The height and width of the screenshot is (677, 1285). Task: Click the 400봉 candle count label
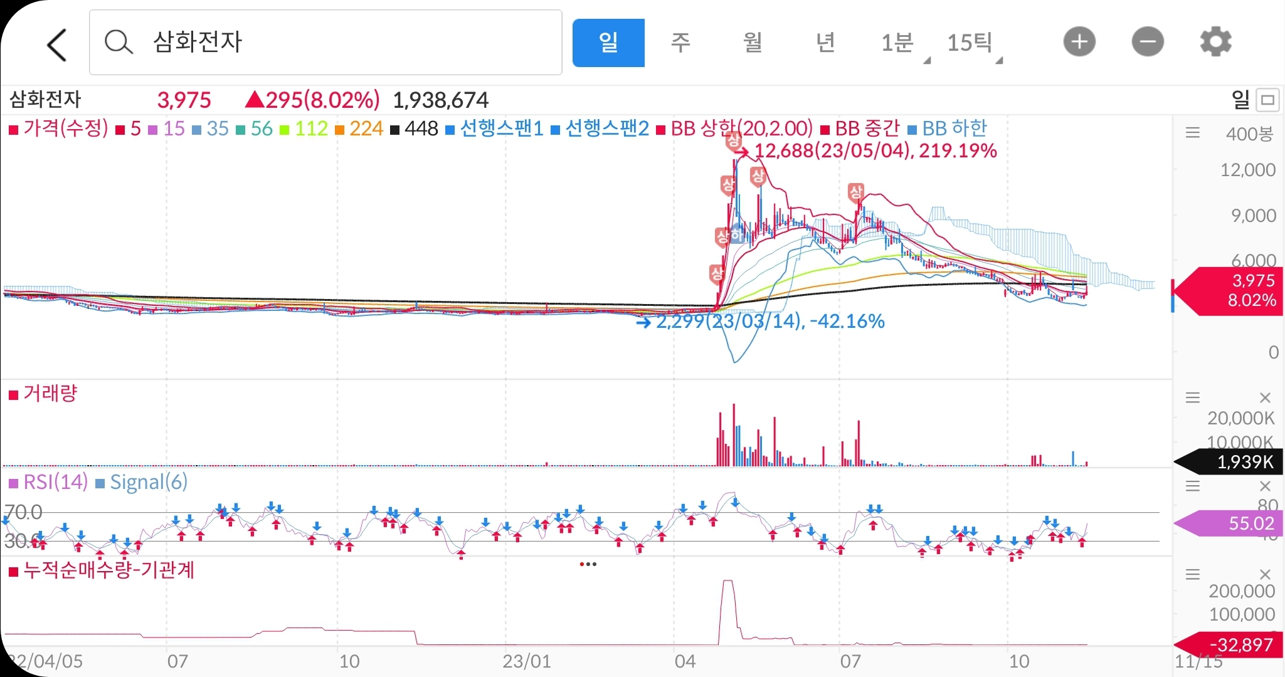pyautogui.click(x=1249, y=134)
